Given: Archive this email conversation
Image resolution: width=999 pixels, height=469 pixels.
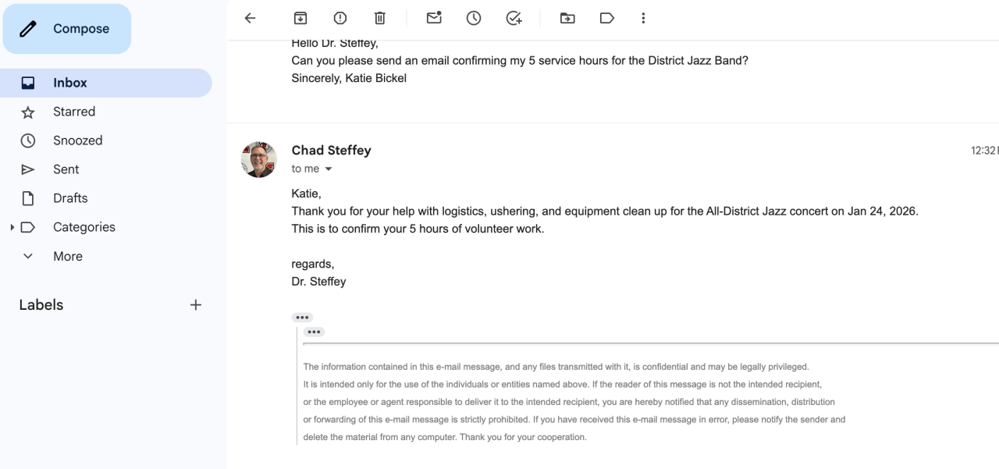Looking at the screenshot, I should coord(300,18).
